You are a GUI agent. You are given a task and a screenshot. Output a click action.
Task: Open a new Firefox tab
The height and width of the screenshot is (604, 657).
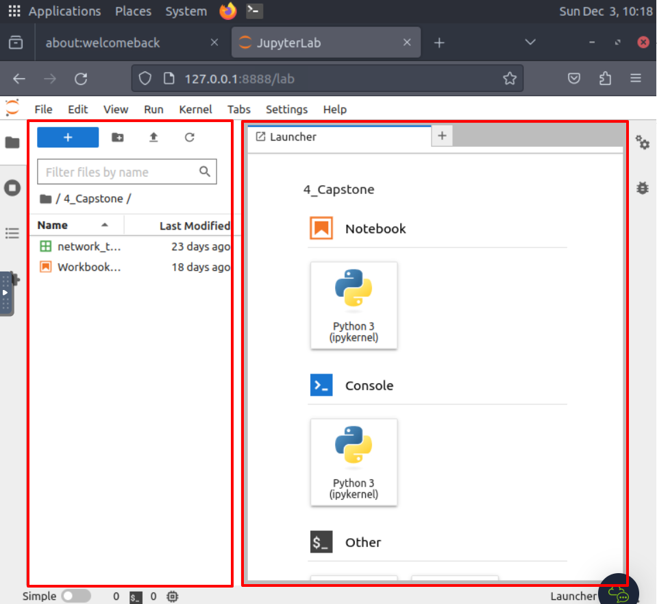click(439, 43)
